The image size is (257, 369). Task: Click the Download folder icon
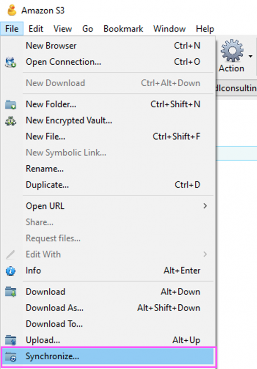(x=11, y=292)
